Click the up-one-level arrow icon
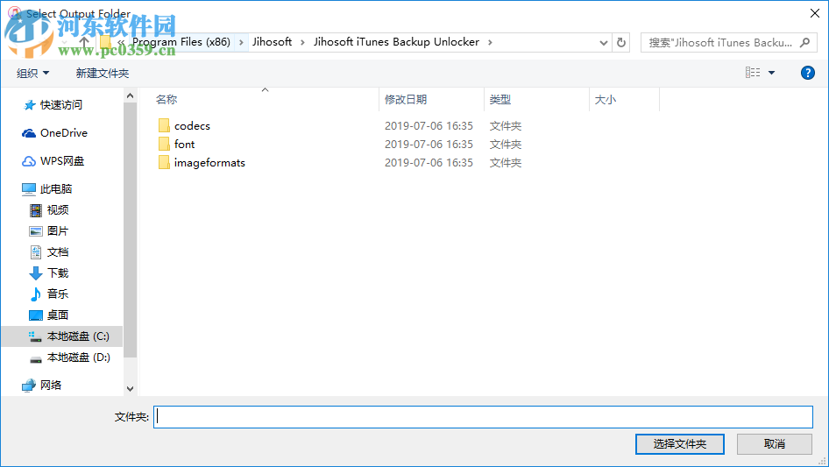The image size is (829, 467). pyautogui.click(x=84, y=42)
